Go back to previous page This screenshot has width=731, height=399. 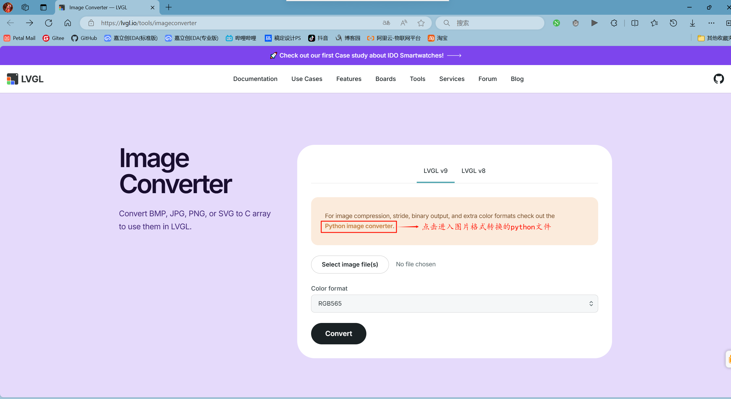pos(10,23)
